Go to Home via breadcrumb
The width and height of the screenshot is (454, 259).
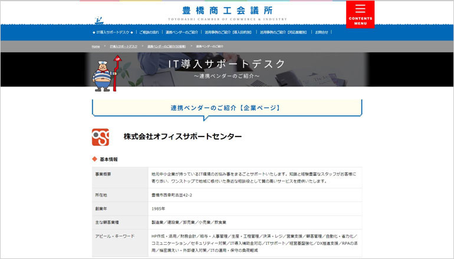click(x=96, y=47)
